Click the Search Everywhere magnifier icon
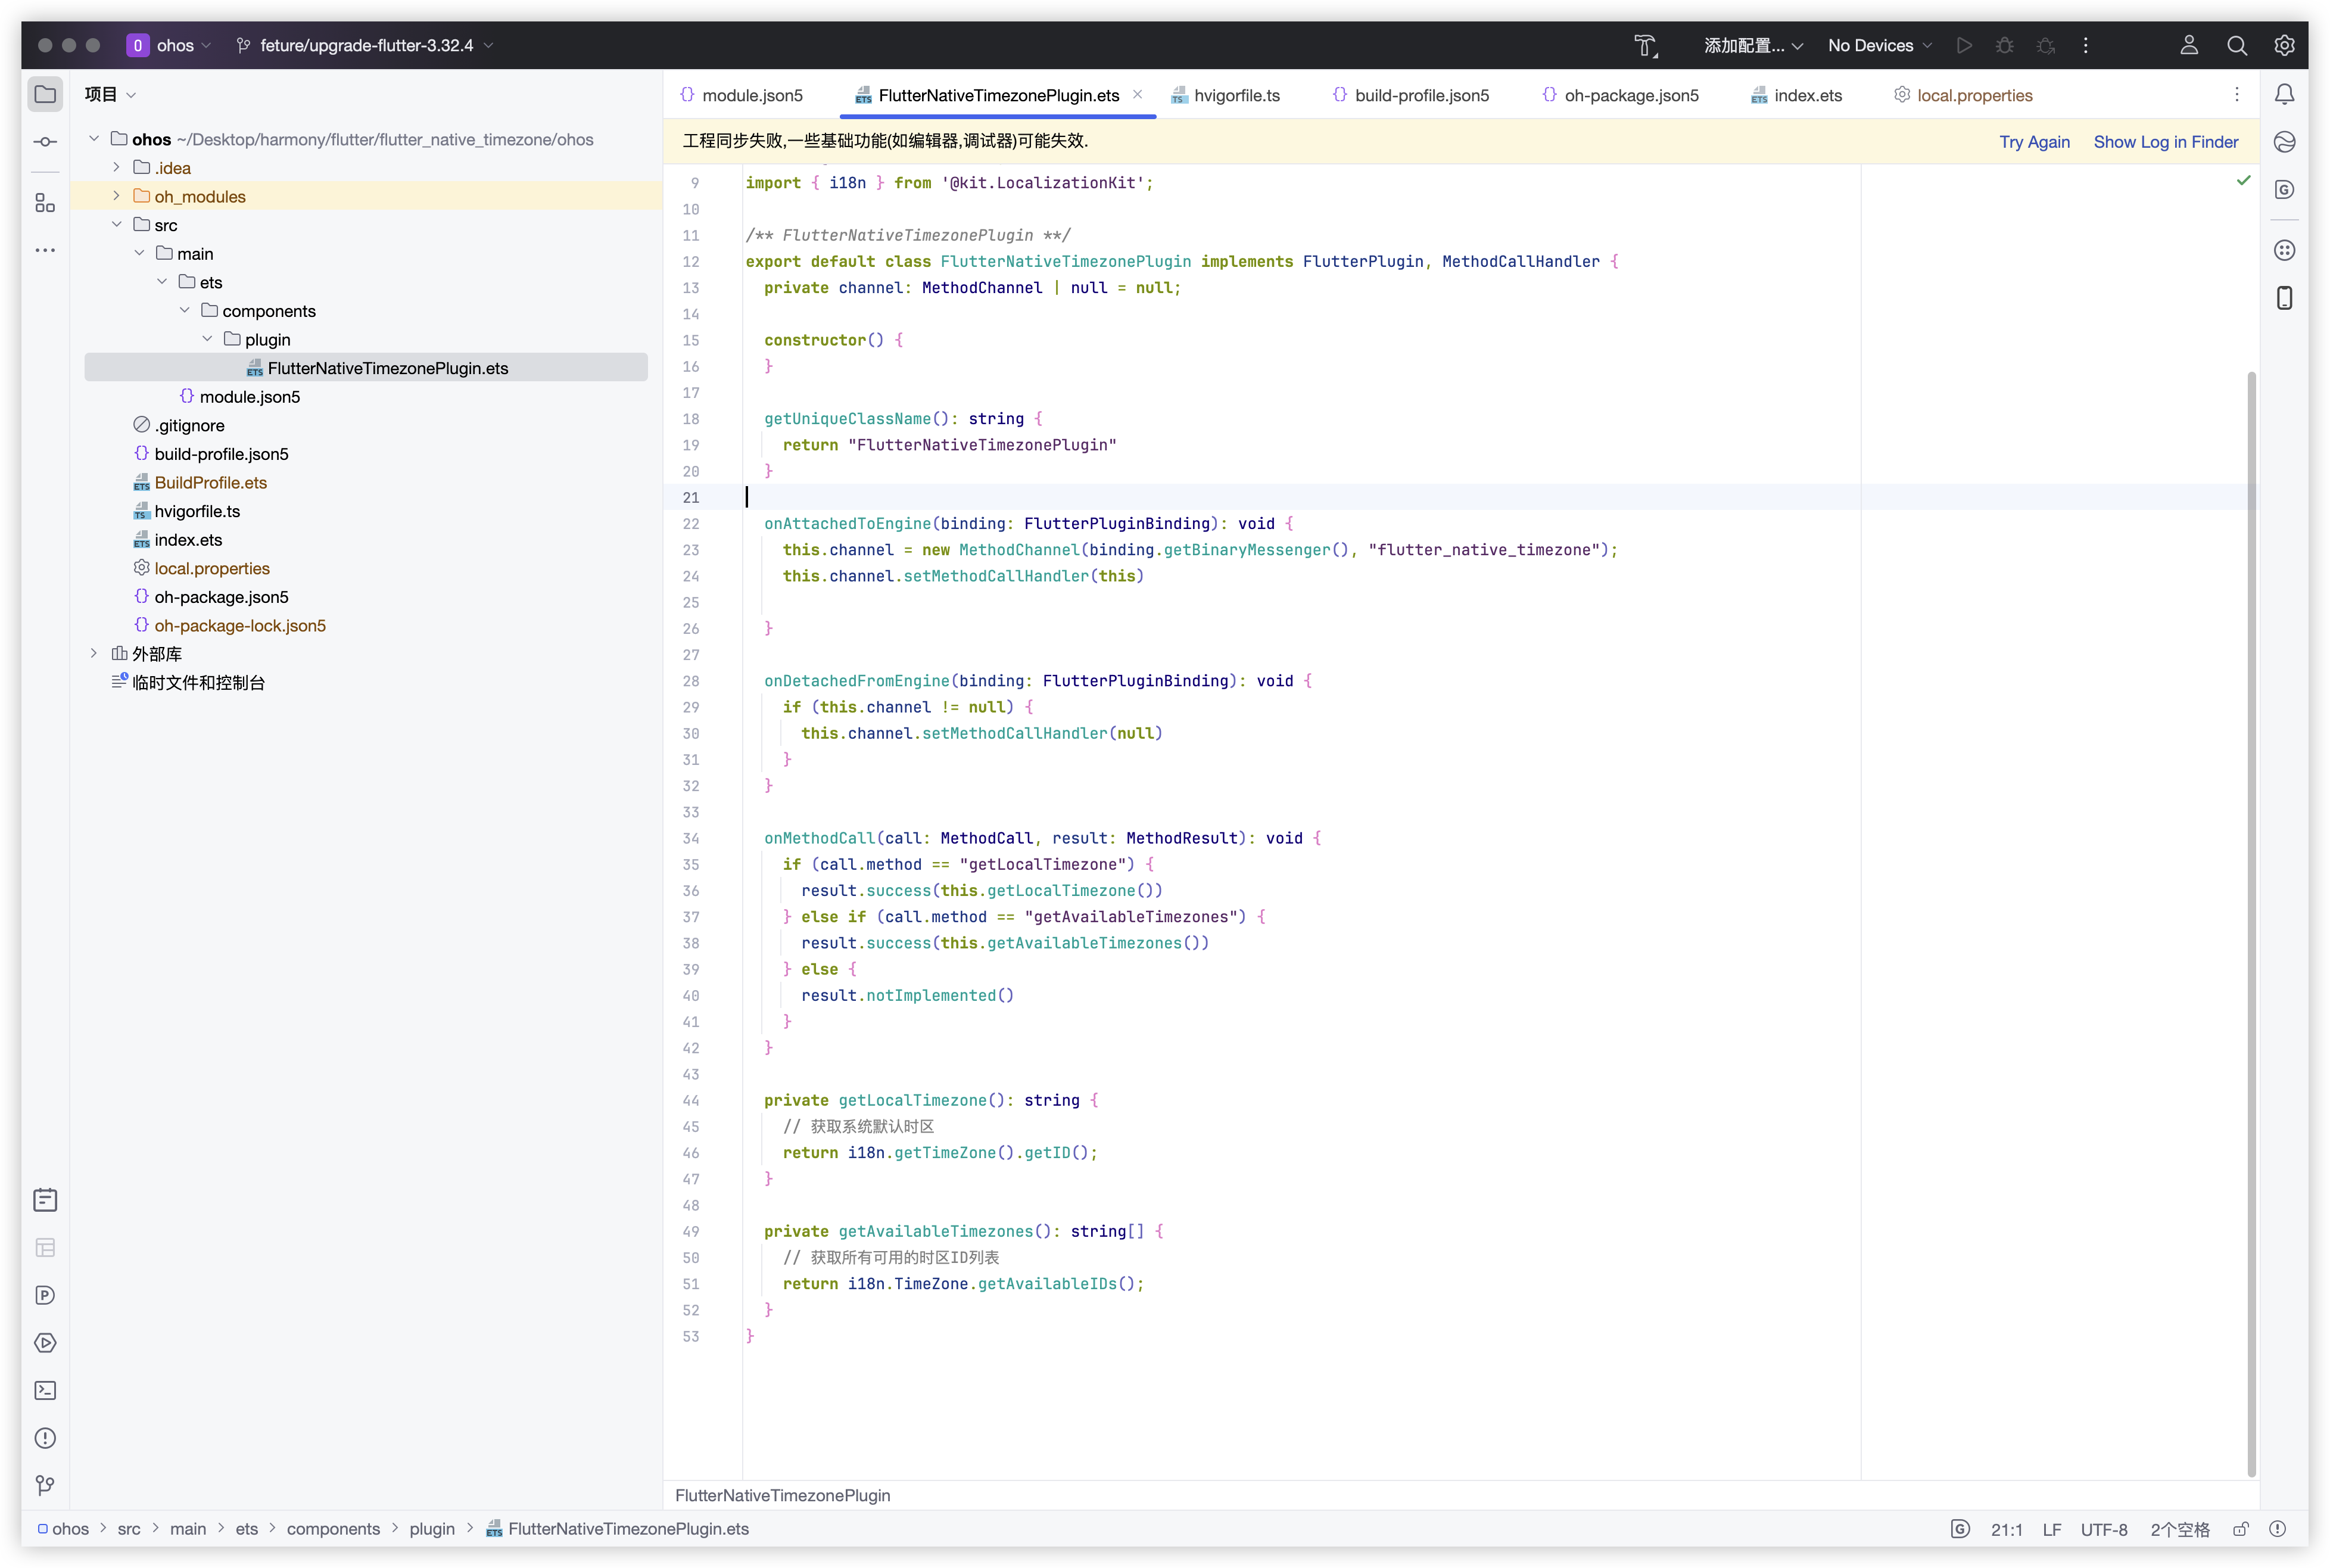The width and height of the screenshot is (2330, 1568). point(2237,46)
